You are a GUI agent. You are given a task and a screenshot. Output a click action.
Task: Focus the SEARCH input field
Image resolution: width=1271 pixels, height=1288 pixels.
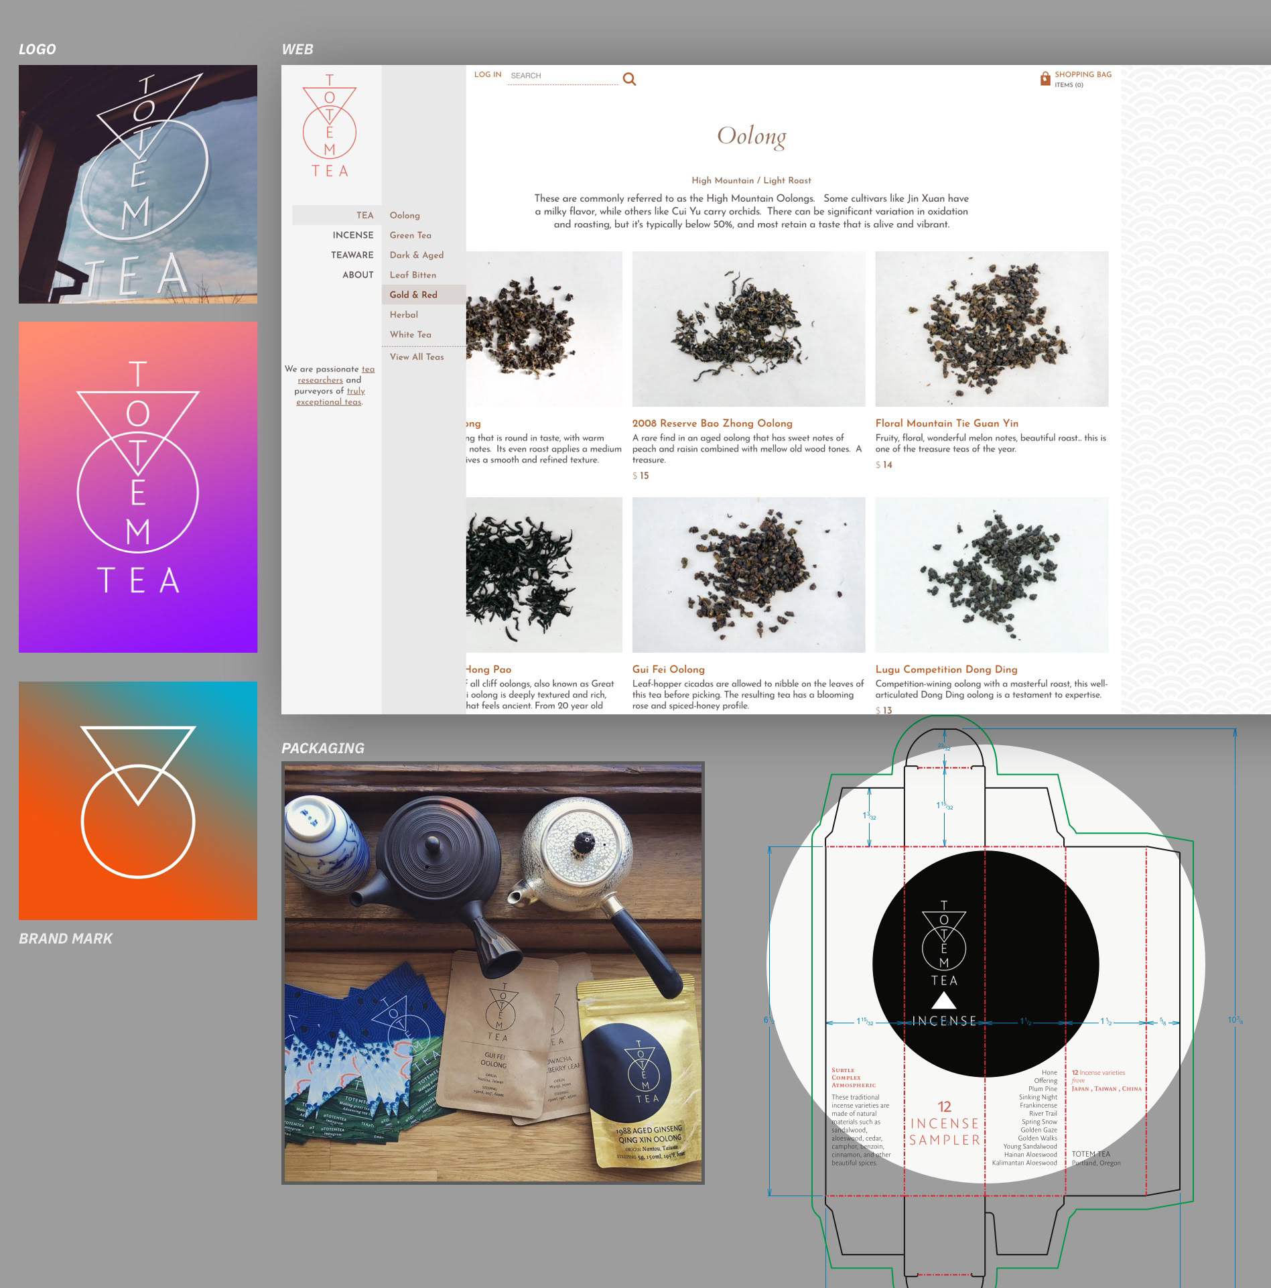(563, 76)
